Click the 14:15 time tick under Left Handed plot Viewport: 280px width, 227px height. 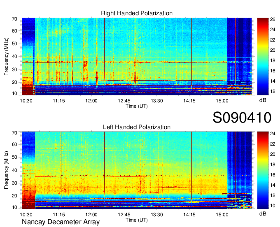click(x=189, y=215)
